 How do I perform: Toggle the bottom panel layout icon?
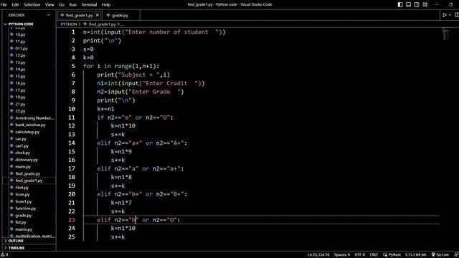408,5
